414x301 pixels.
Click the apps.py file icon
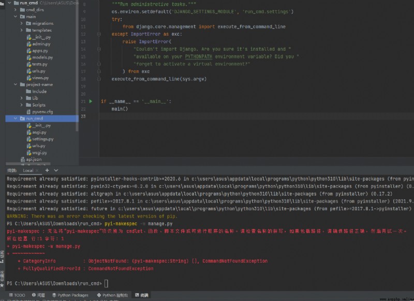pos(29,51)
